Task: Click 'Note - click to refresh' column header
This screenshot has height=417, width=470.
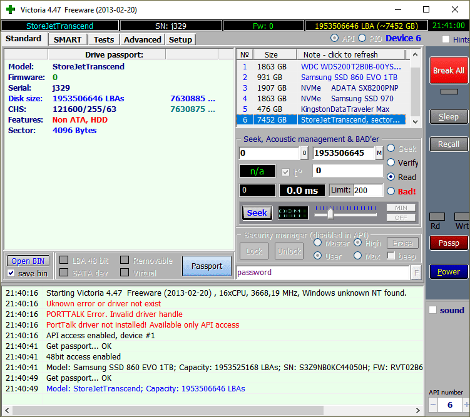Action: [351, 55]
